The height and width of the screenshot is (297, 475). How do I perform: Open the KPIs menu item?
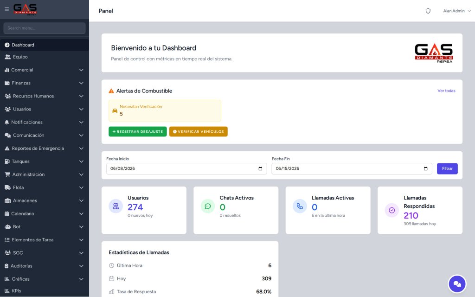(45, 291)
